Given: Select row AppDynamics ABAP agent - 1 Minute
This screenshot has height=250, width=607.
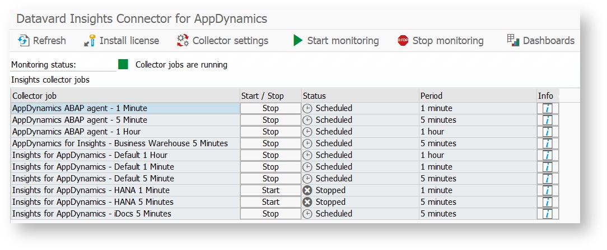Looking at the screenshot, I should click(125, 108).
